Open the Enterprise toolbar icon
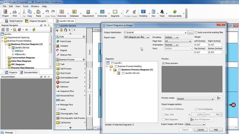 point(102,13)
